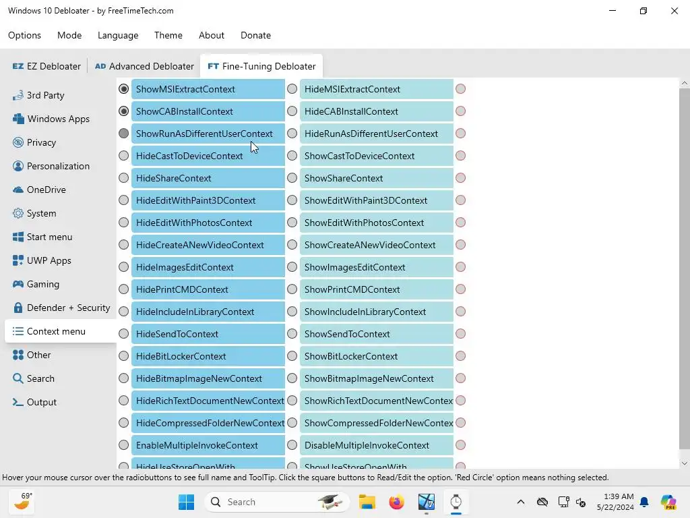Click the scrollbar down arrow
The image size is (690, 518).
[x=685, y=463]
